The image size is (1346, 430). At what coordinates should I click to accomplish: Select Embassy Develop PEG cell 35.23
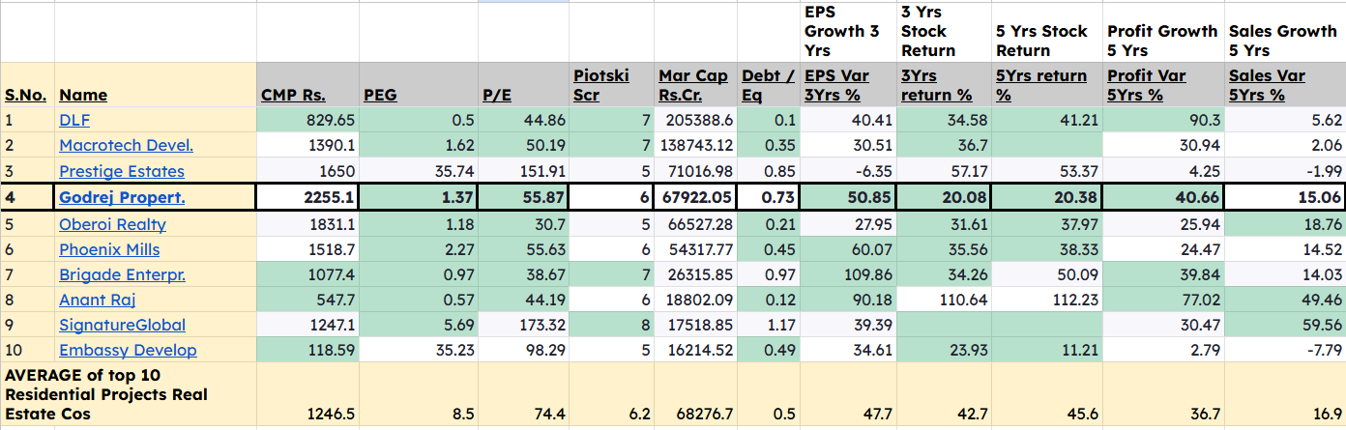point(419,350)
